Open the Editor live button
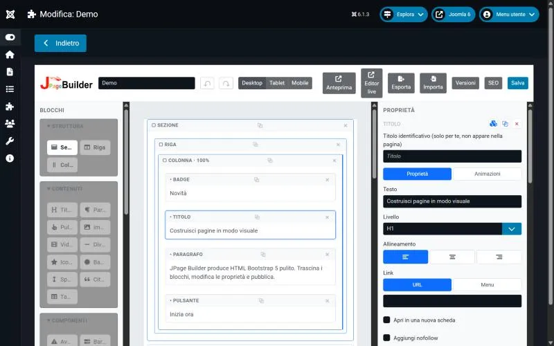The image size is (554, 346). tap(371, 83)
